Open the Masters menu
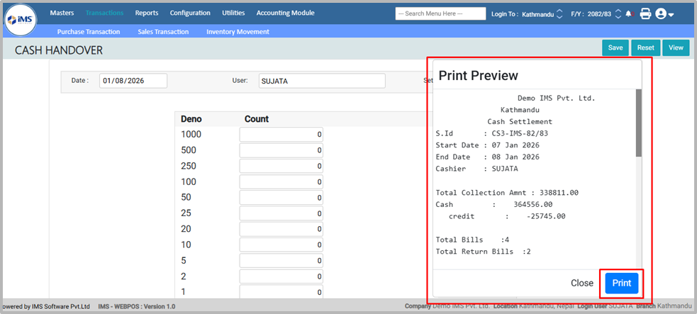697x314 pixels. click(x=62, y=13)
